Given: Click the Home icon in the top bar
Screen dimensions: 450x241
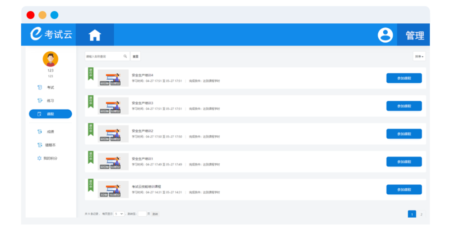Looking at the screenshot, I should (x=95, y=35).
